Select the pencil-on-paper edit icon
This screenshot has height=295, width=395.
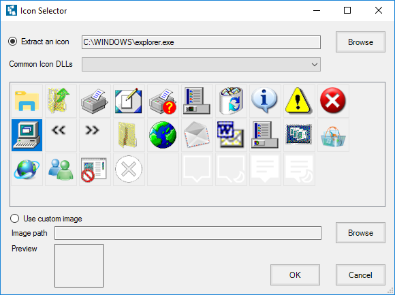(129, 102)
